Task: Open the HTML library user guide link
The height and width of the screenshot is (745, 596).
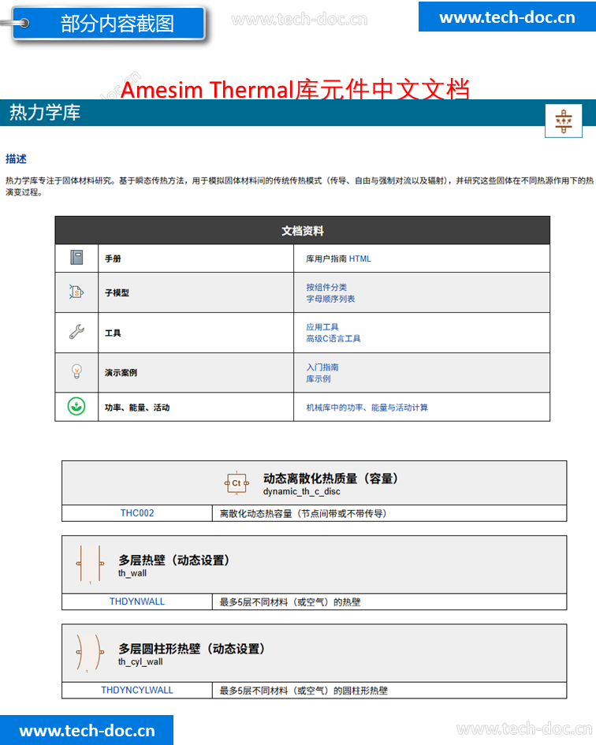Action: tap(359, 259)
